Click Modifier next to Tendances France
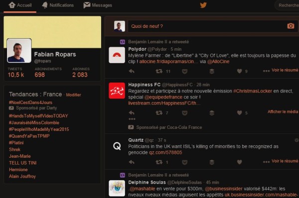This screenshot has width=299, height=198. click(x=73, y=95)
